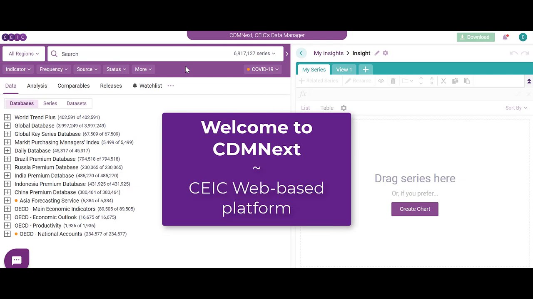
Task: Open insight settings gear next to Insight
Action: (386, 53)
